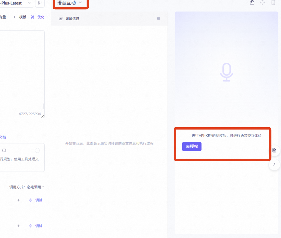Expand the Plus-Latest model selector
Image resolution: width=281 pixels, height=238 pixels.
pyautogui.click(x=17, y=3)
